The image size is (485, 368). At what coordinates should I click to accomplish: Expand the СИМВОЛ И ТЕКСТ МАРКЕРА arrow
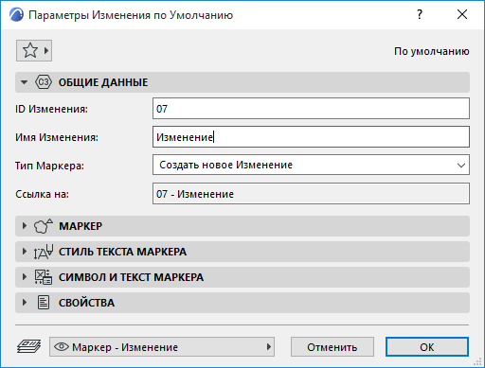[x=25, y=277]
